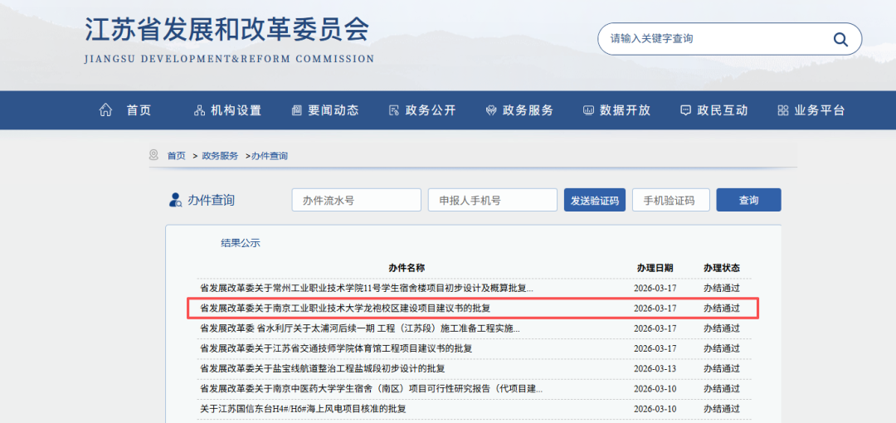Click date in 南京中医药大学 row
The height and width of the screenshot is (423, 896).
pyautogui.click(x=655, y=389)
